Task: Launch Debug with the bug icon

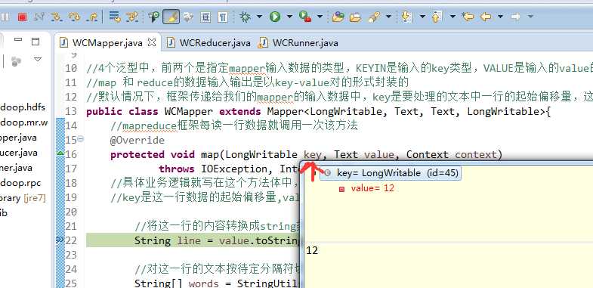Action: tap(245, 17)
